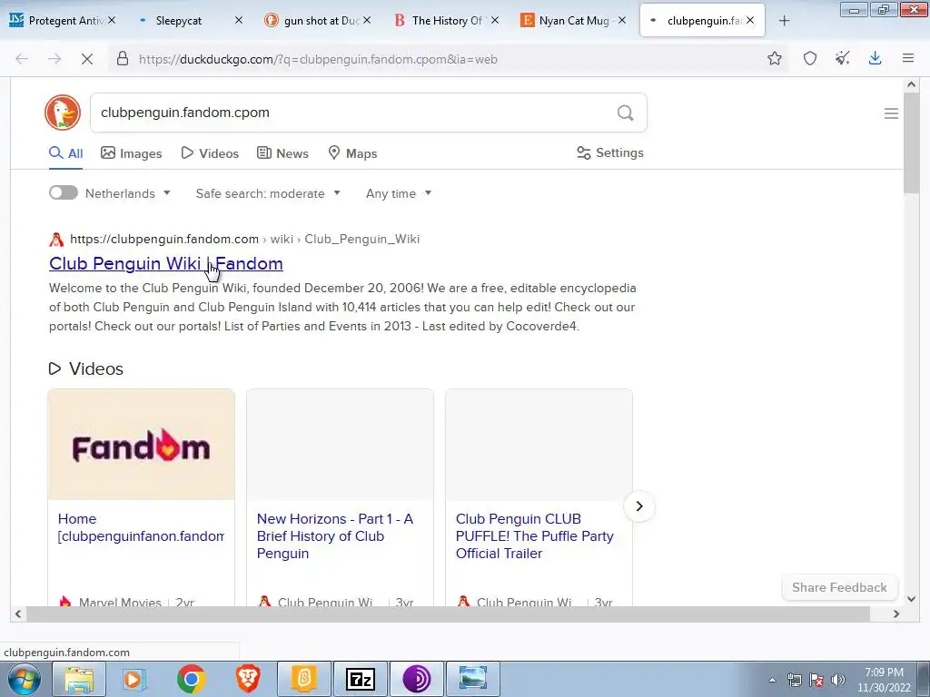Image resolution: width=930 pixels, height=697 pixels.
Task: Open the browser downloads arrow icon
Action: (x=875, y=58)
